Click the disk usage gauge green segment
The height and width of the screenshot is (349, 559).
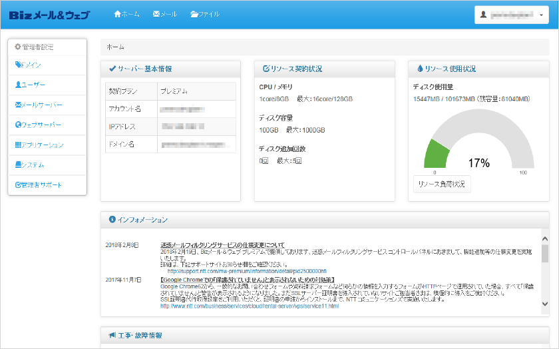click(x=437, y=155)
